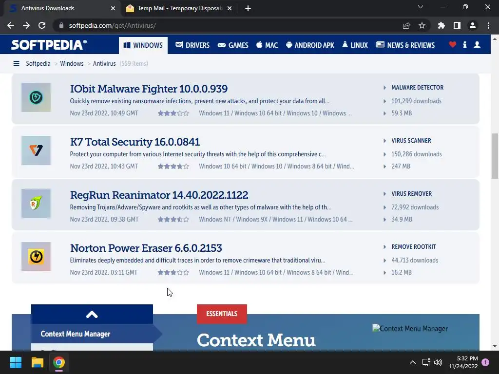This screenshot has height=374, width=499.
Task: Open the LINUX section
Action: 355,45
